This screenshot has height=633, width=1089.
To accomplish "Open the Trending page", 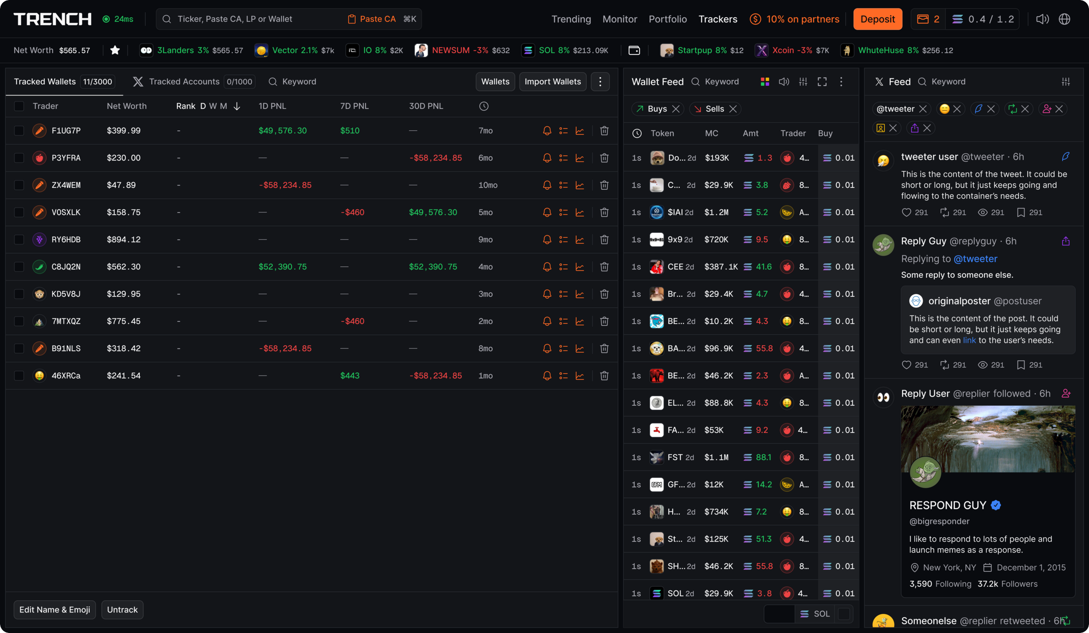I will coord(571,19).
